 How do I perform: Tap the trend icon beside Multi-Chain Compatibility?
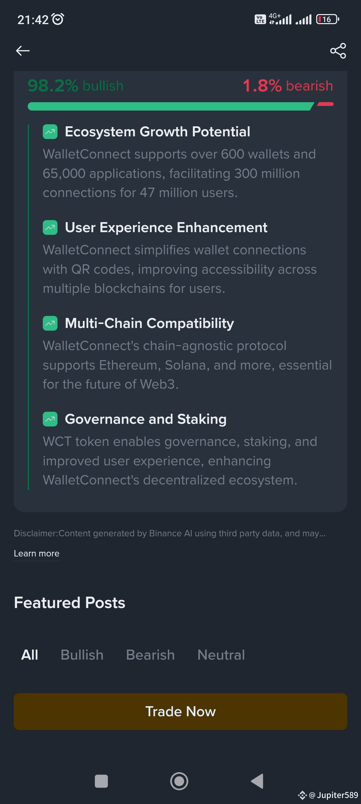coord(50,323)
